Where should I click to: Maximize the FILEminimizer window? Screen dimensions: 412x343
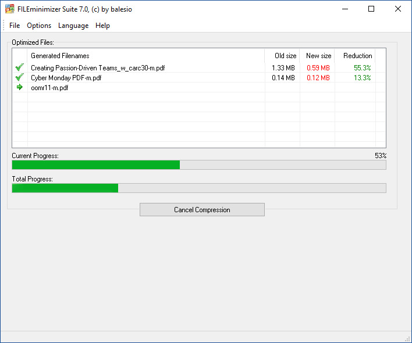click(371, 9)
